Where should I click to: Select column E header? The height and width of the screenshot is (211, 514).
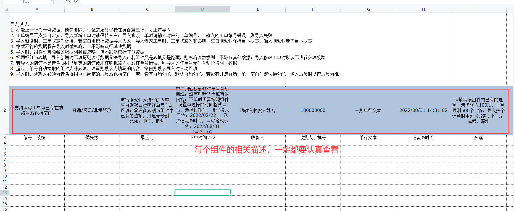[258, 9]
